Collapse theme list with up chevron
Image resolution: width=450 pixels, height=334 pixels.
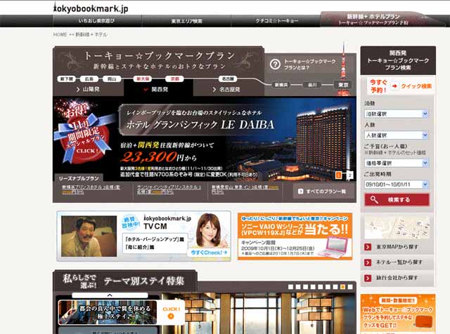click(x=110, y=295)
